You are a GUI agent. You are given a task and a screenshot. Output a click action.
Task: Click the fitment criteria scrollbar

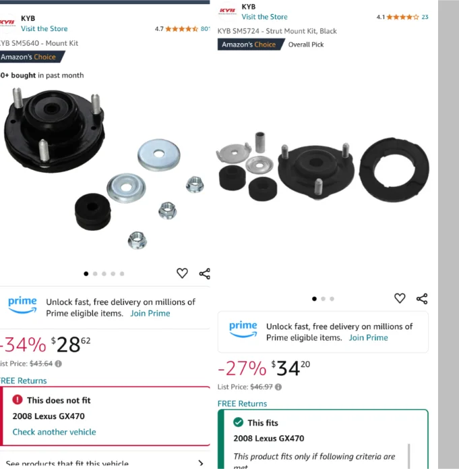coord(408,456)
